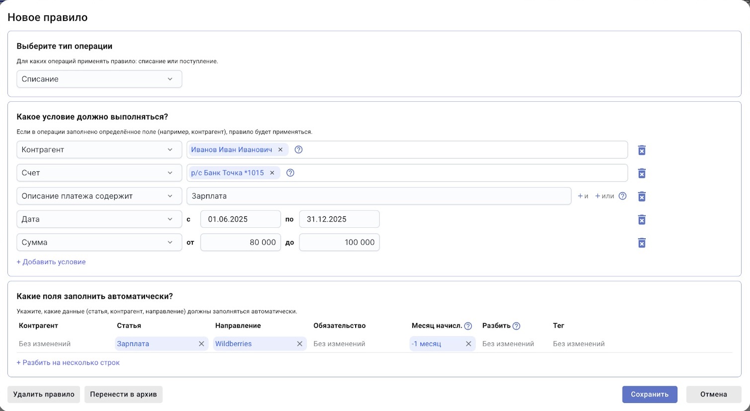
Task: Open help icon next to Месяц начисл.
Action: click(x=468, y=326)
